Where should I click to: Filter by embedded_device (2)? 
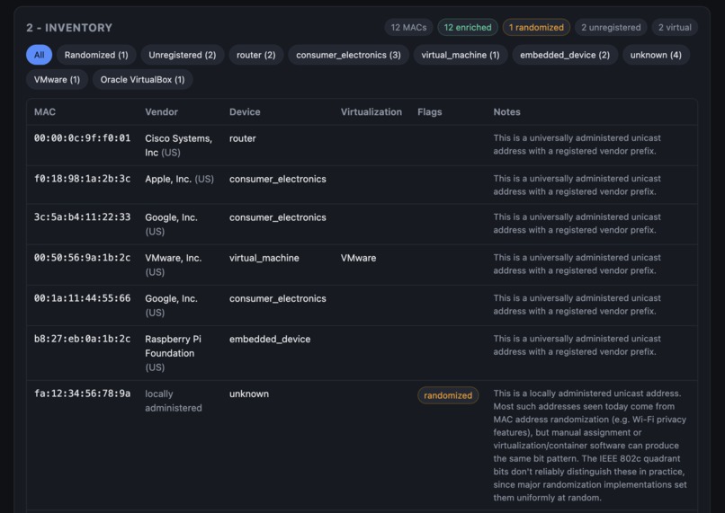click(x=565, y=55)
